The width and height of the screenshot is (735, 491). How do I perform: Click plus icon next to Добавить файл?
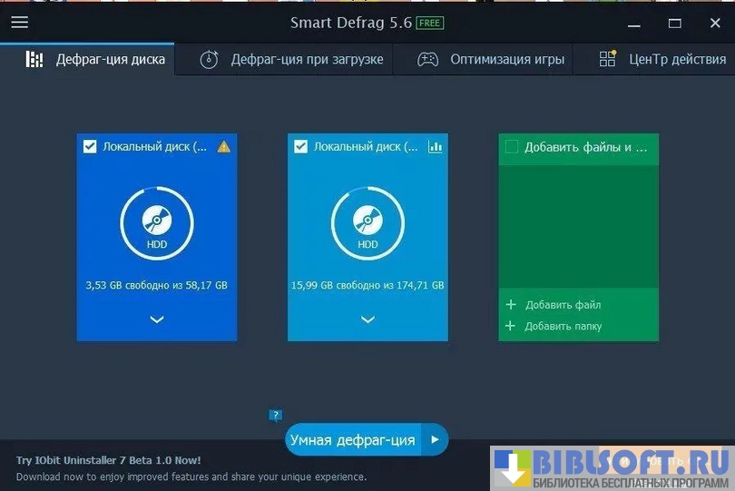511,305
